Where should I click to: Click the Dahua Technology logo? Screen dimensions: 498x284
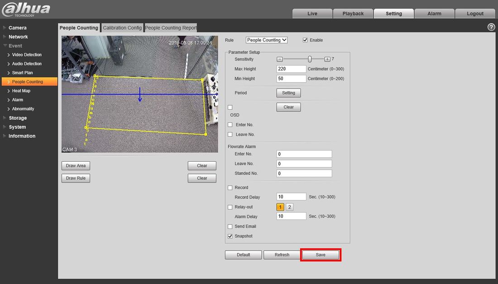coord(26,9)
